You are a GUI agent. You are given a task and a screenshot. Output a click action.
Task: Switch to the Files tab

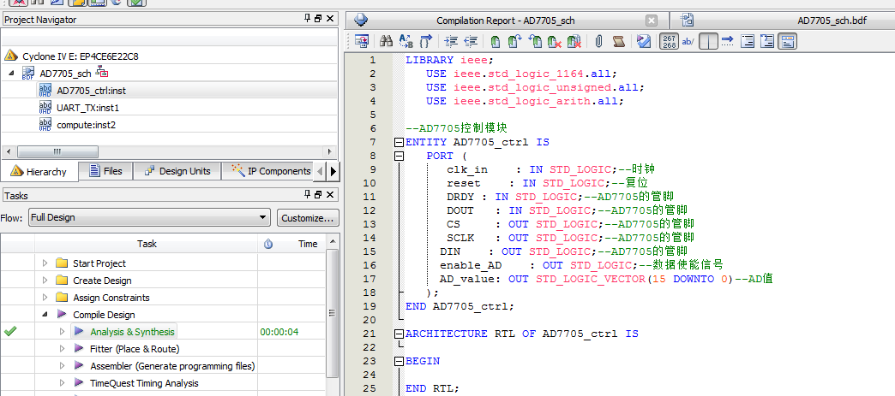[x=105, y=171]
